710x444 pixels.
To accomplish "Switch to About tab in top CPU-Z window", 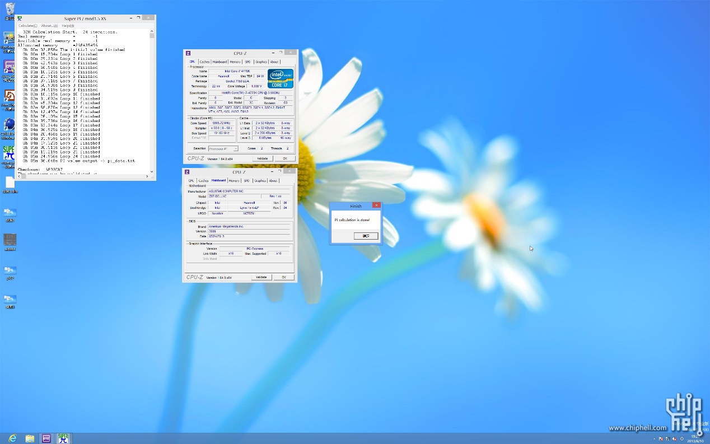I will click(274, 62).
